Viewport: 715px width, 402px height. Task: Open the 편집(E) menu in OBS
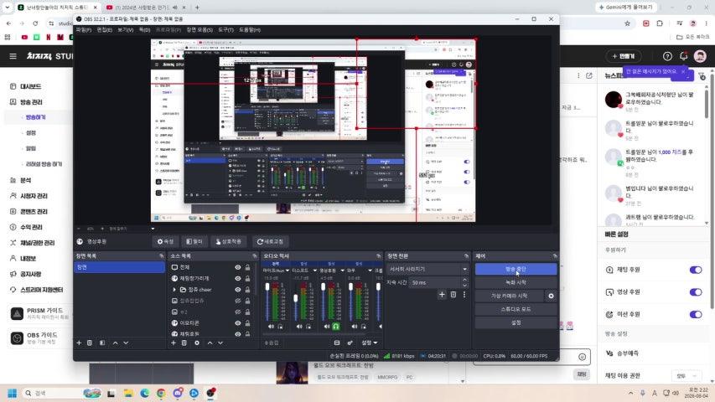[x=105, y=29]
